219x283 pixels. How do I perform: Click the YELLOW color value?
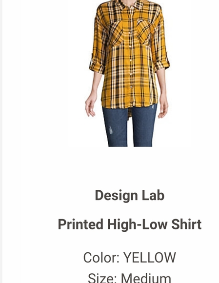[150, 258]
